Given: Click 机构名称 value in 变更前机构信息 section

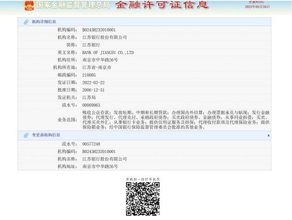Looking at the screenshot, I should point(105,159).
